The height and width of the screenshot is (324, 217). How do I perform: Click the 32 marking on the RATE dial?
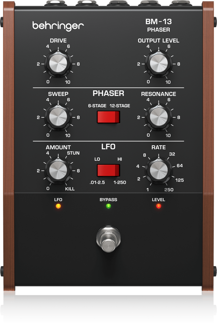pos(172,154)
